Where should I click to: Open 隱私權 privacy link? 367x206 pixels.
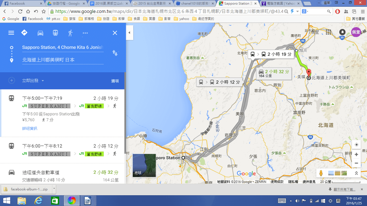[293, 181]
